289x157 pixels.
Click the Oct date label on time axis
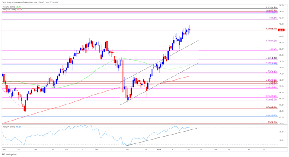click(66, 149)
